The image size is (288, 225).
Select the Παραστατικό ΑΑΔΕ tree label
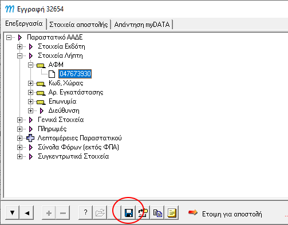coord(55,37)
